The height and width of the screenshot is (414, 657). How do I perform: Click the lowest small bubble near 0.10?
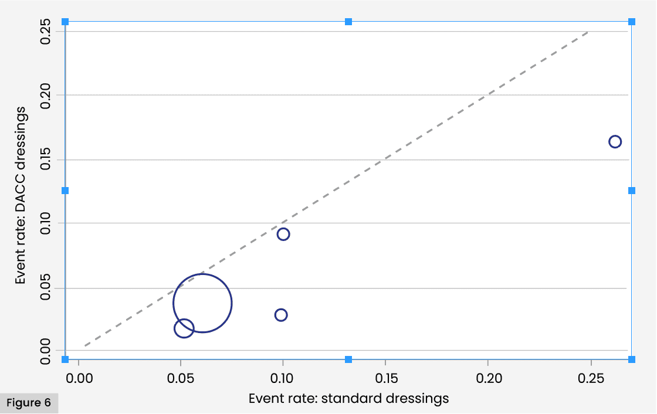281,315
